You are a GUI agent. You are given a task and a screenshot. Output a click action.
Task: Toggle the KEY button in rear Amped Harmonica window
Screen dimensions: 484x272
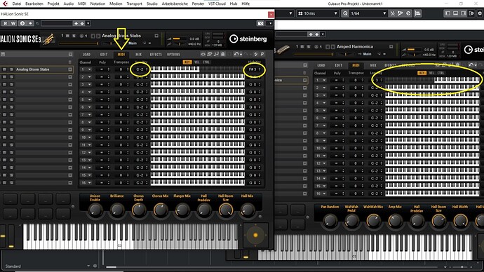click(422, 73)
